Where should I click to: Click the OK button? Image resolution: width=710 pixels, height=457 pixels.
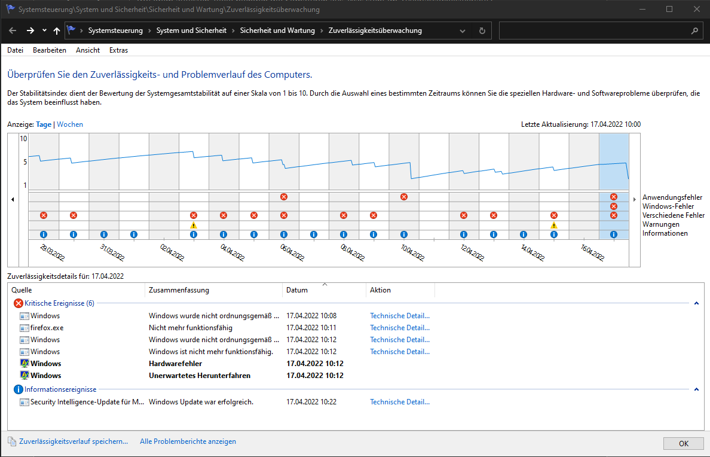684,443
